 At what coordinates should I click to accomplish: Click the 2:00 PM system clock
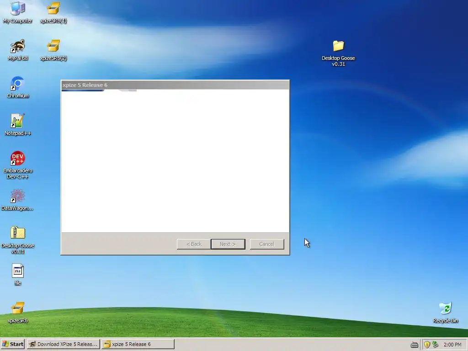point(452,345)
